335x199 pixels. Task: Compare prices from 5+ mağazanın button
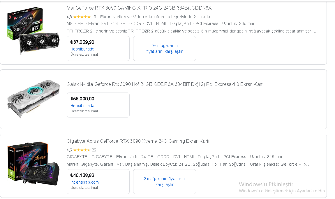click(165, 48)
